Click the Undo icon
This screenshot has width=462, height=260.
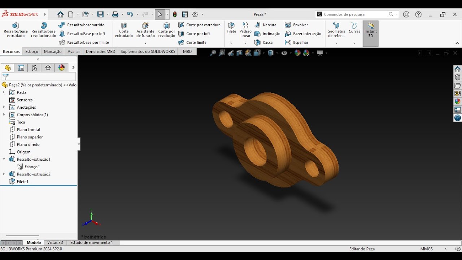coord(130,14)
